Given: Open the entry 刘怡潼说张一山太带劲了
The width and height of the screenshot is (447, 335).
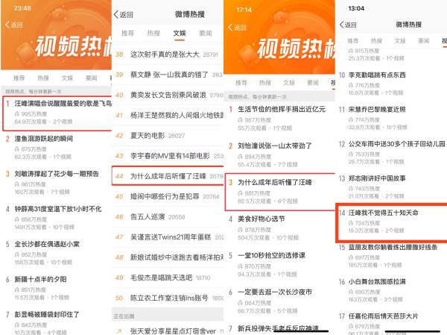Looking at the screenshot, I should (x=279, y=154).
